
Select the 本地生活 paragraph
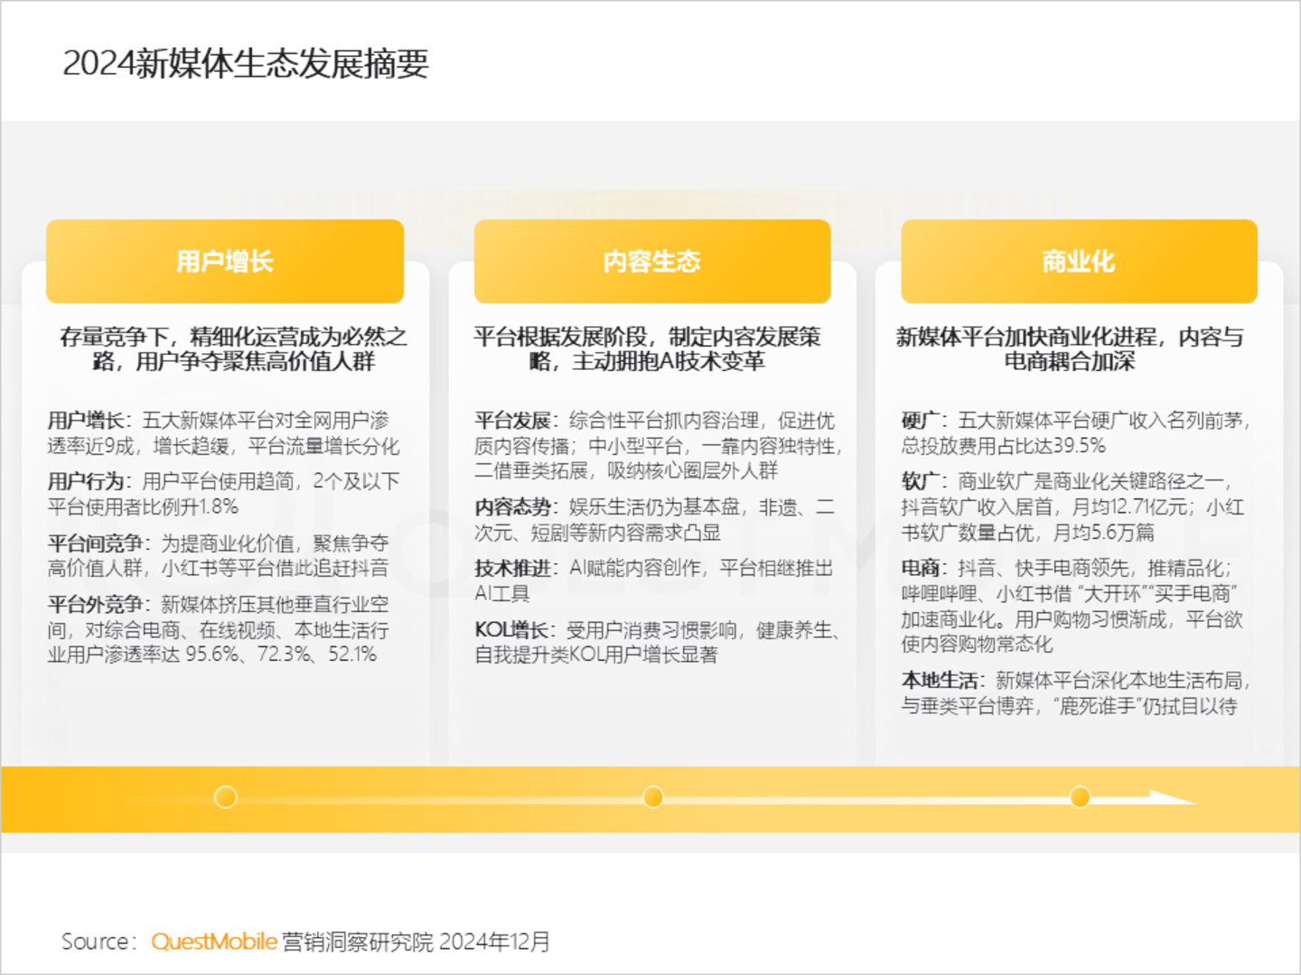click(x=1075, y=692)
